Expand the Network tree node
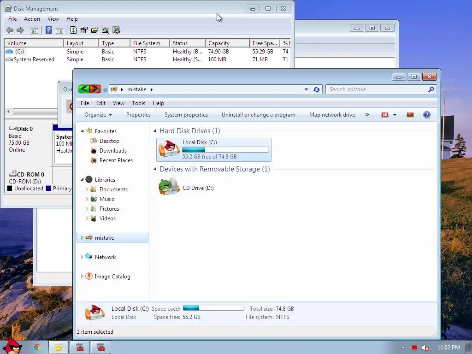472x354 pixels. 82,257
